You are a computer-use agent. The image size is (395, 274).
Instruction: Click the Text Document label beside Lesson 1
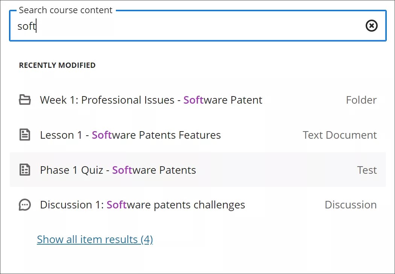(340, 135)
